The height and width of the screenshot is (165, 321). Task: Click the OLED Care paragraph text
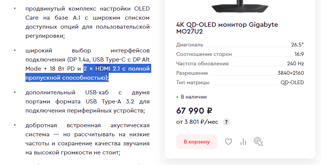point(88,22)
